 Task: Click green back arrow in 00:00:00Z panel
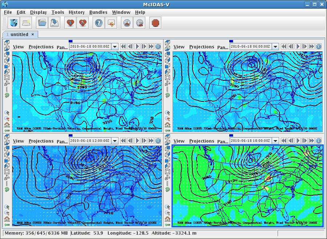tap(7, 131)
